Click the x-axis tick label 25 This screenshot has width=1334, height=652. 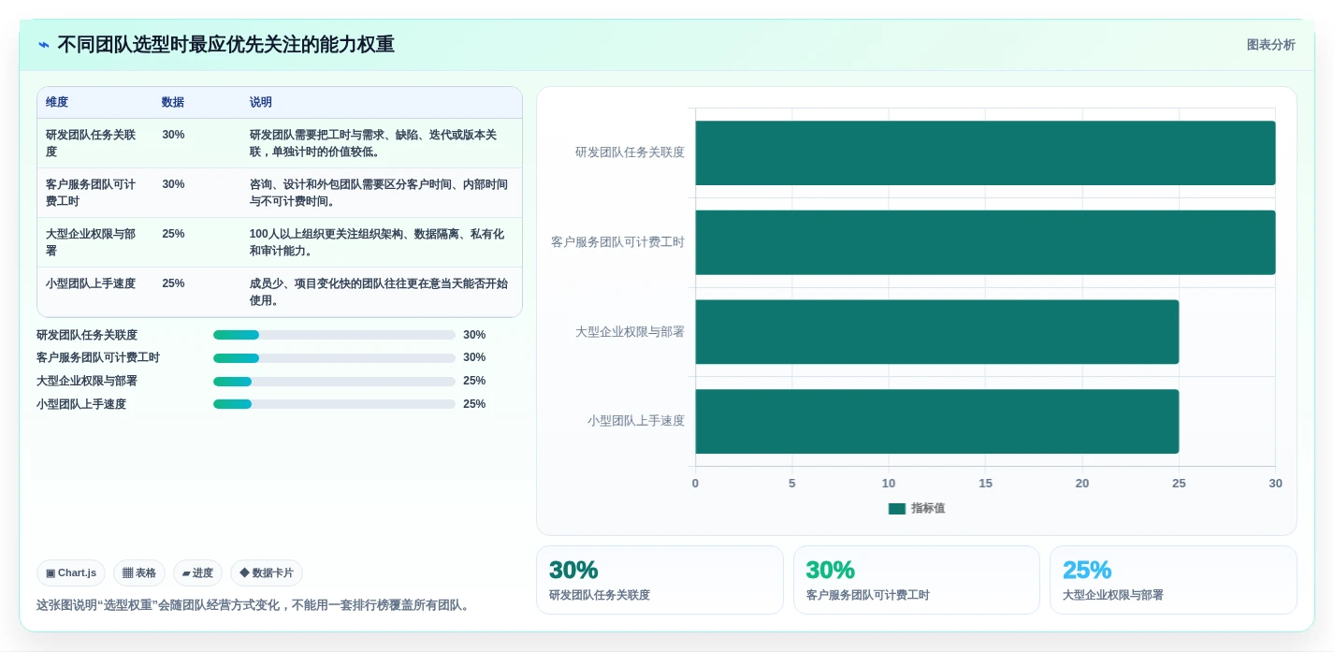1179,484
